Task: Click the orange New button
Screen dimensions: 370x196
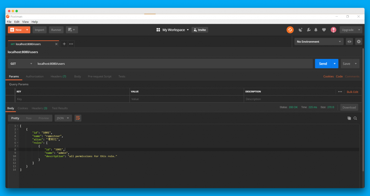Action: 16,30
